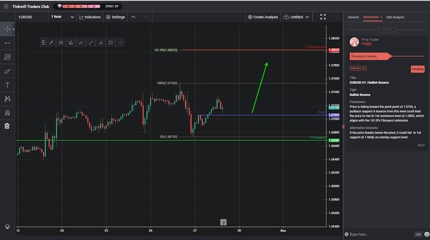Click the panel resize handle beside the chart
The width and height of the screenshot is (430, 240).
point(343,127)
